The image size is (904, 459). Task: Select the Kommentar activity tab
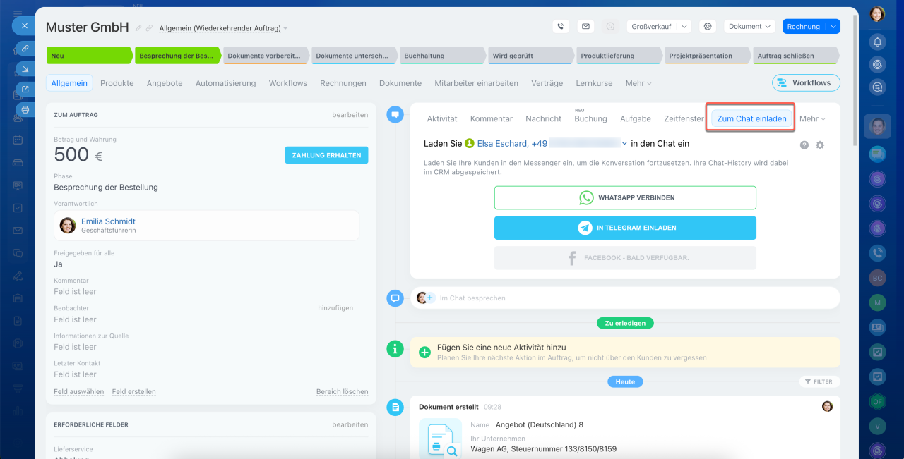(x=492, y=119)
